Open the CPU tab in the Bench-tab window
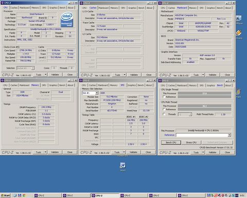This screenshot has height=198, width=247. (x=163, y=86)
